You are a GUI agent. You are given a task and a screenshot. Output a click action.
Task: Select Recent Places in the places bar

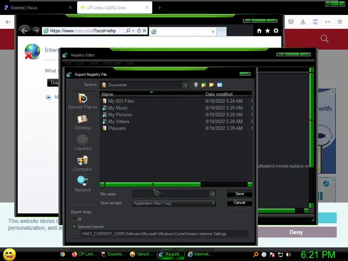pyautogui.click(x=83, y=101)
